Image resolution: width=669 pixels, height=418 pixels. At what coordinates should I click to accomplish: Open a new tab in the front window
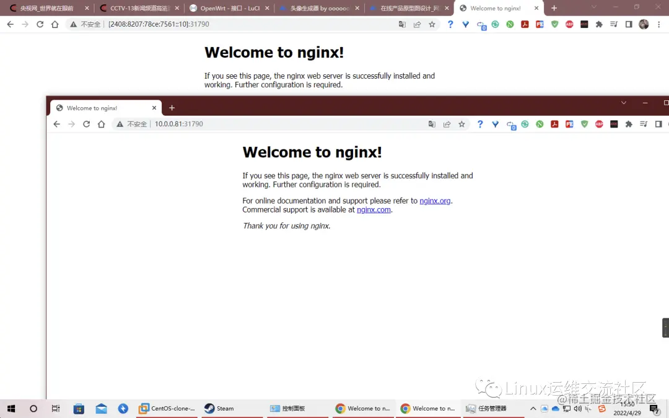(172, 108)
